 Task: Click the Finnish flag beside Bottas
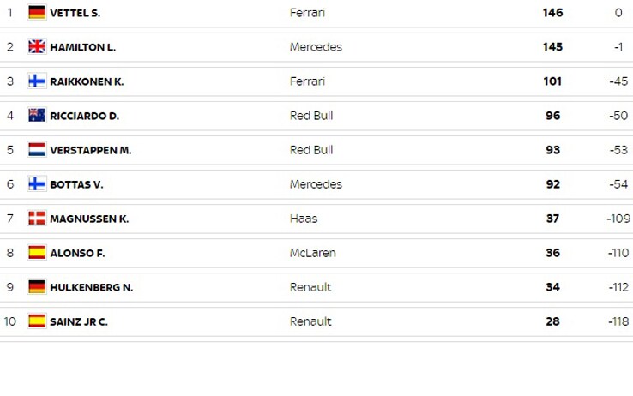[x=37, y=184]
